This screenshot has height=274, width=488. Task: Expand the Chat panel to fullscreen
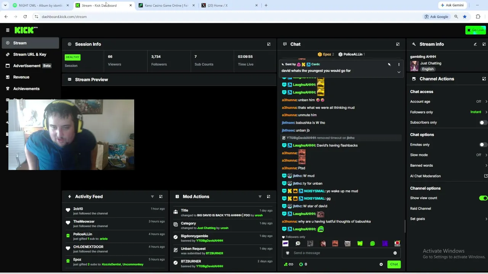click(x=398, y=44)
